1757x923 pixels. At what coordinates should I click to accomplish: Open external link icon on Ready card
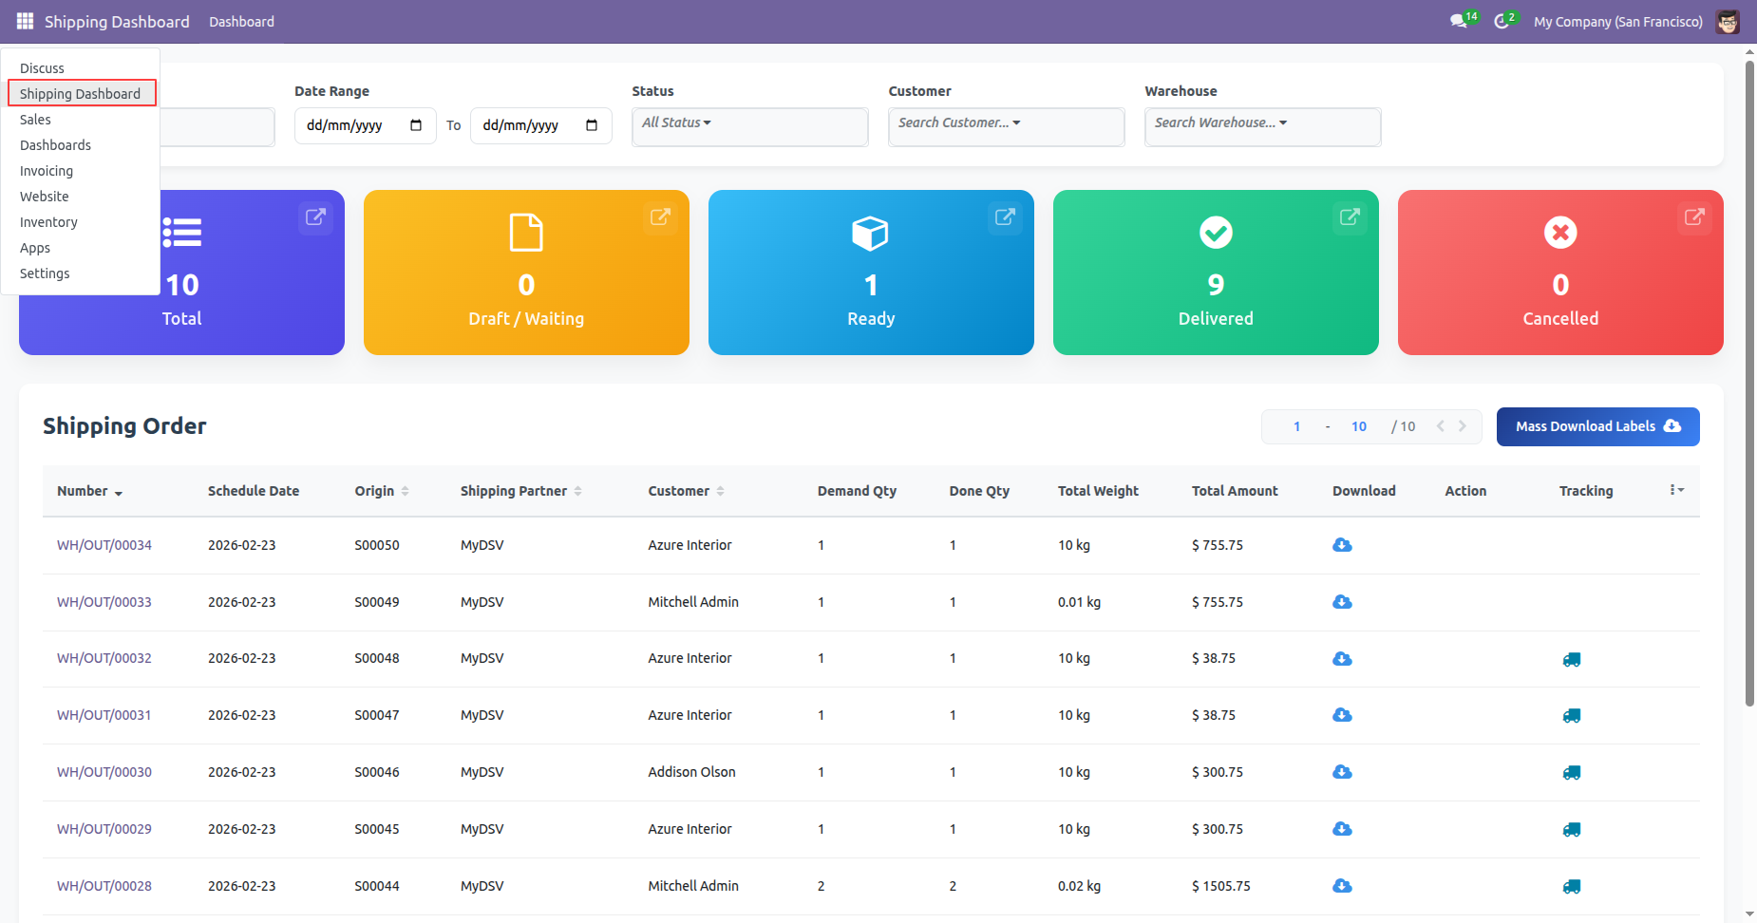tap(1005, 217)
